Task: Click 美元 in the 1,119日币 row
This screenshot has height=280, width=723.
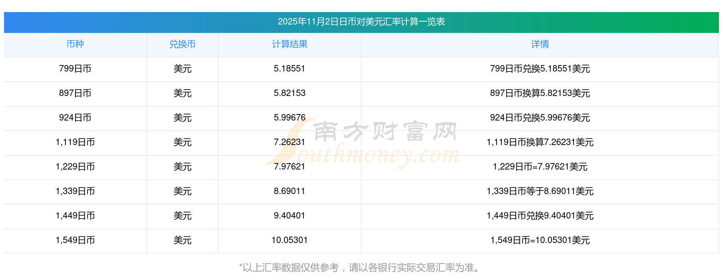Action: click(182, 142)
